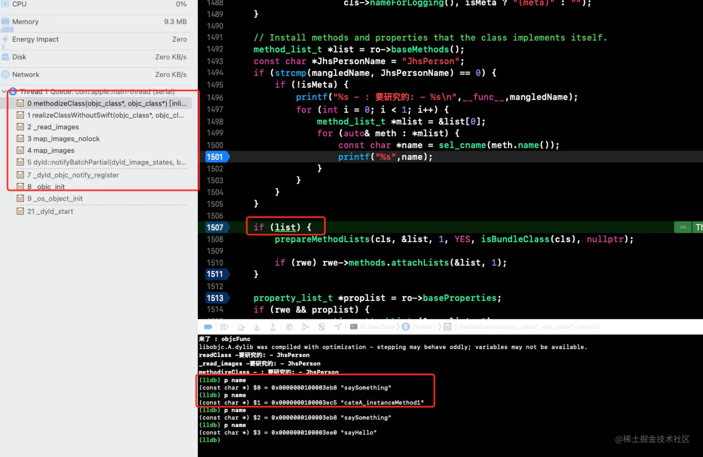Screen dimensions: 703x457
Task: Click the libobjc.A.dylib optimization warning line
Action: (393, 347)
